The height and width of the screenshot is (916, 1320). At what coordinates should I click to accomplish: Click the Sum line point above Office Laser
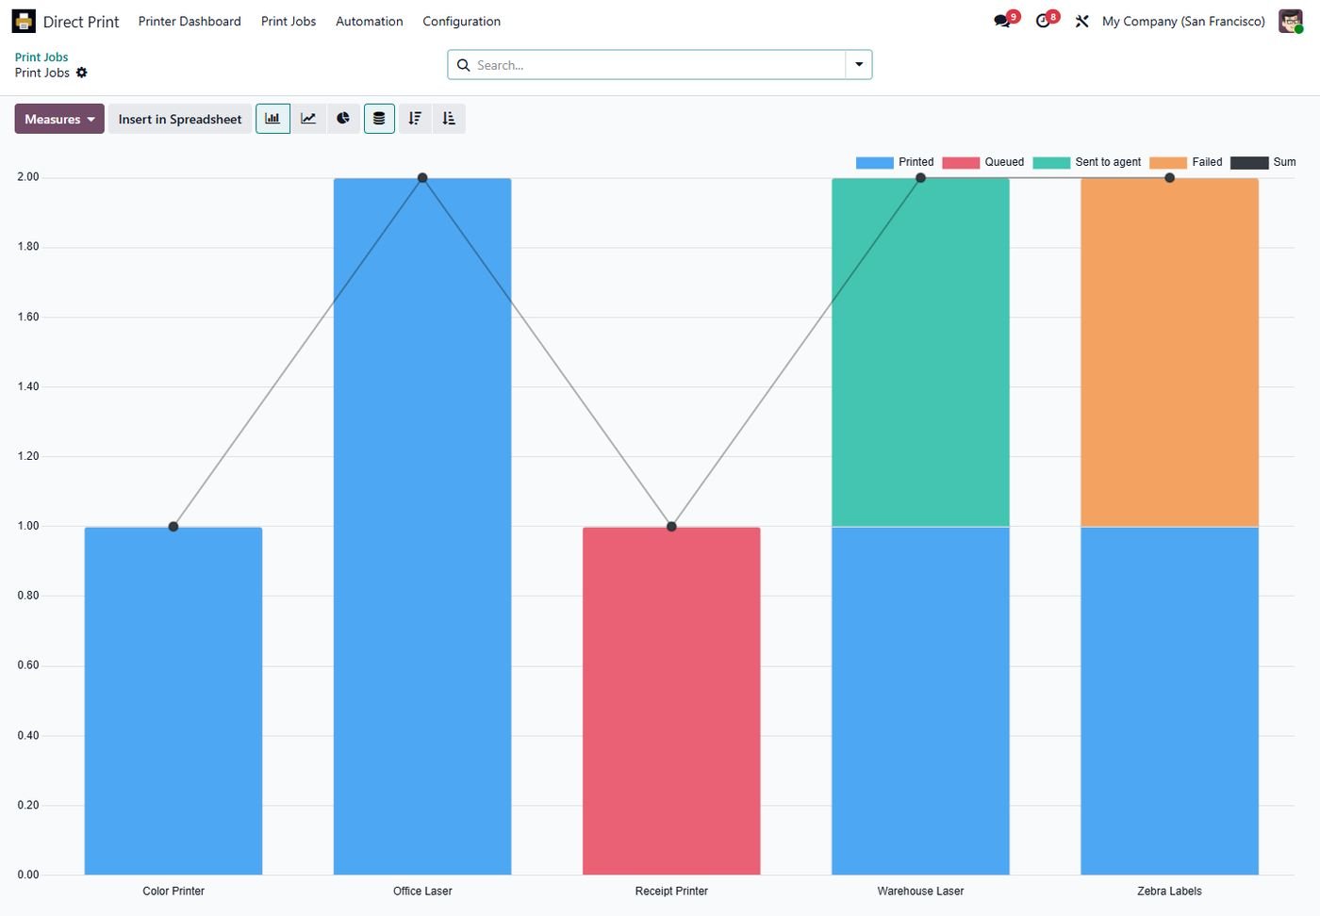click(422, 178)
